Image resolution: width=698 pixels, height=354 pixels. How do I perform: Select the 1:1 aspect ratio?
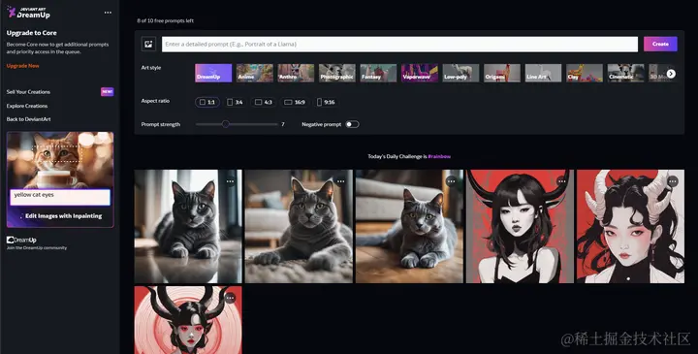pos(207,102)
